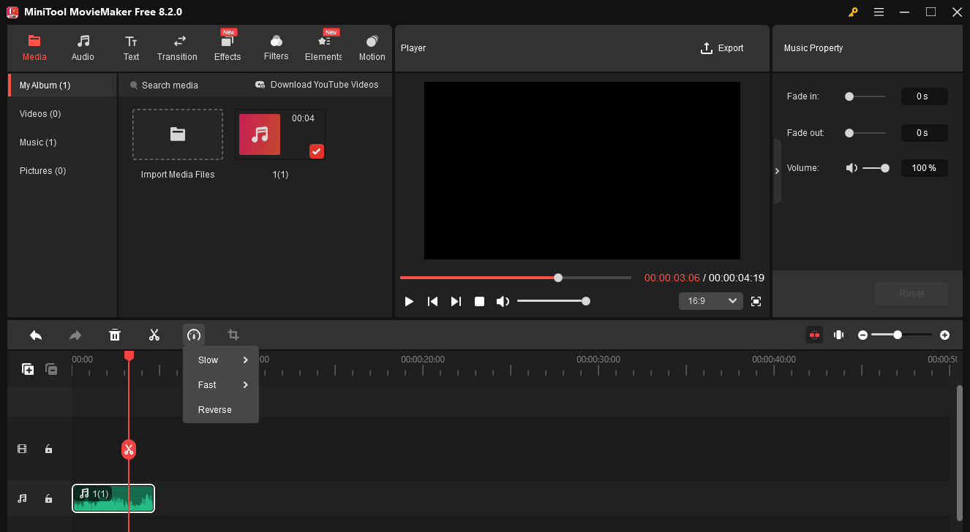This screenshot has height=532, width=970.
Task: Click Import Media Files box
Action: pos(178,134)
